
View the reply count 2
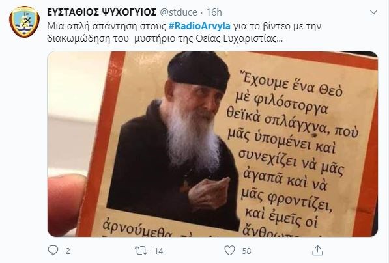[68, 251]
